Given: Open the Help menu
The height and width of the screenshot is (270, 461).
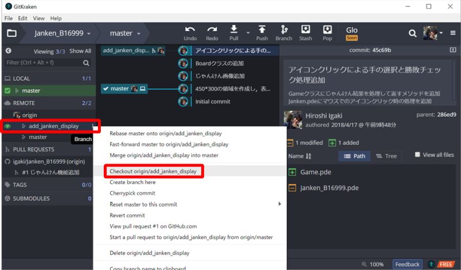Looking at the screenshot, I should [56, 18].
